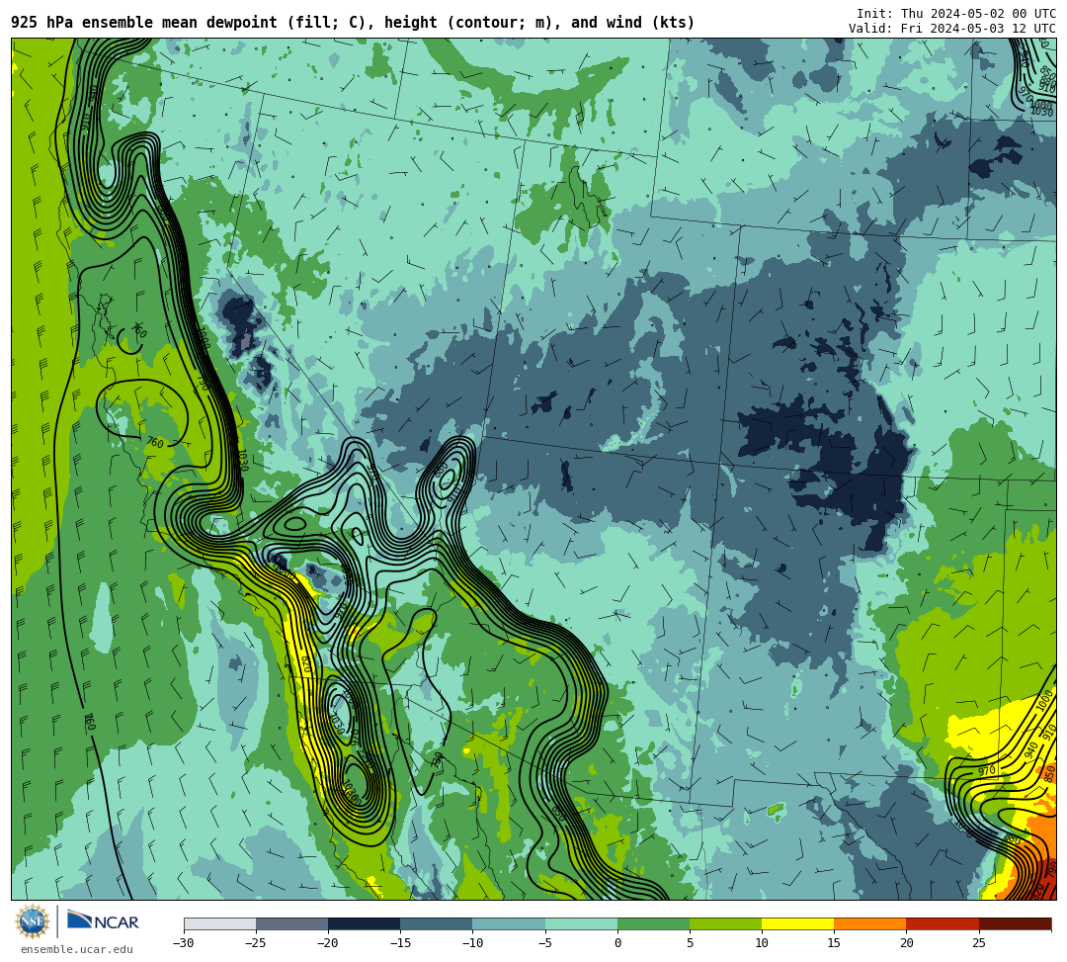Choose the lime 5 to 10 swatch

pyautogui.click(x=725, y=923)
